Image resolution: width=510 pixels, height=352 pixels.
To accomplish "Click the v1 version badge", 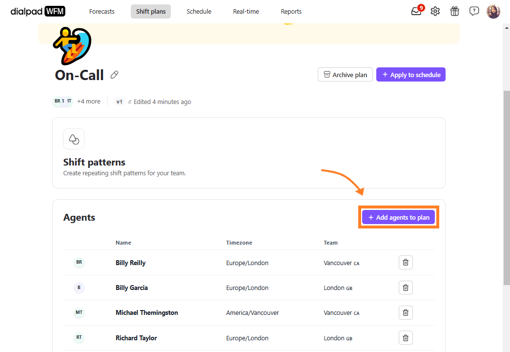I will (120, 102).
